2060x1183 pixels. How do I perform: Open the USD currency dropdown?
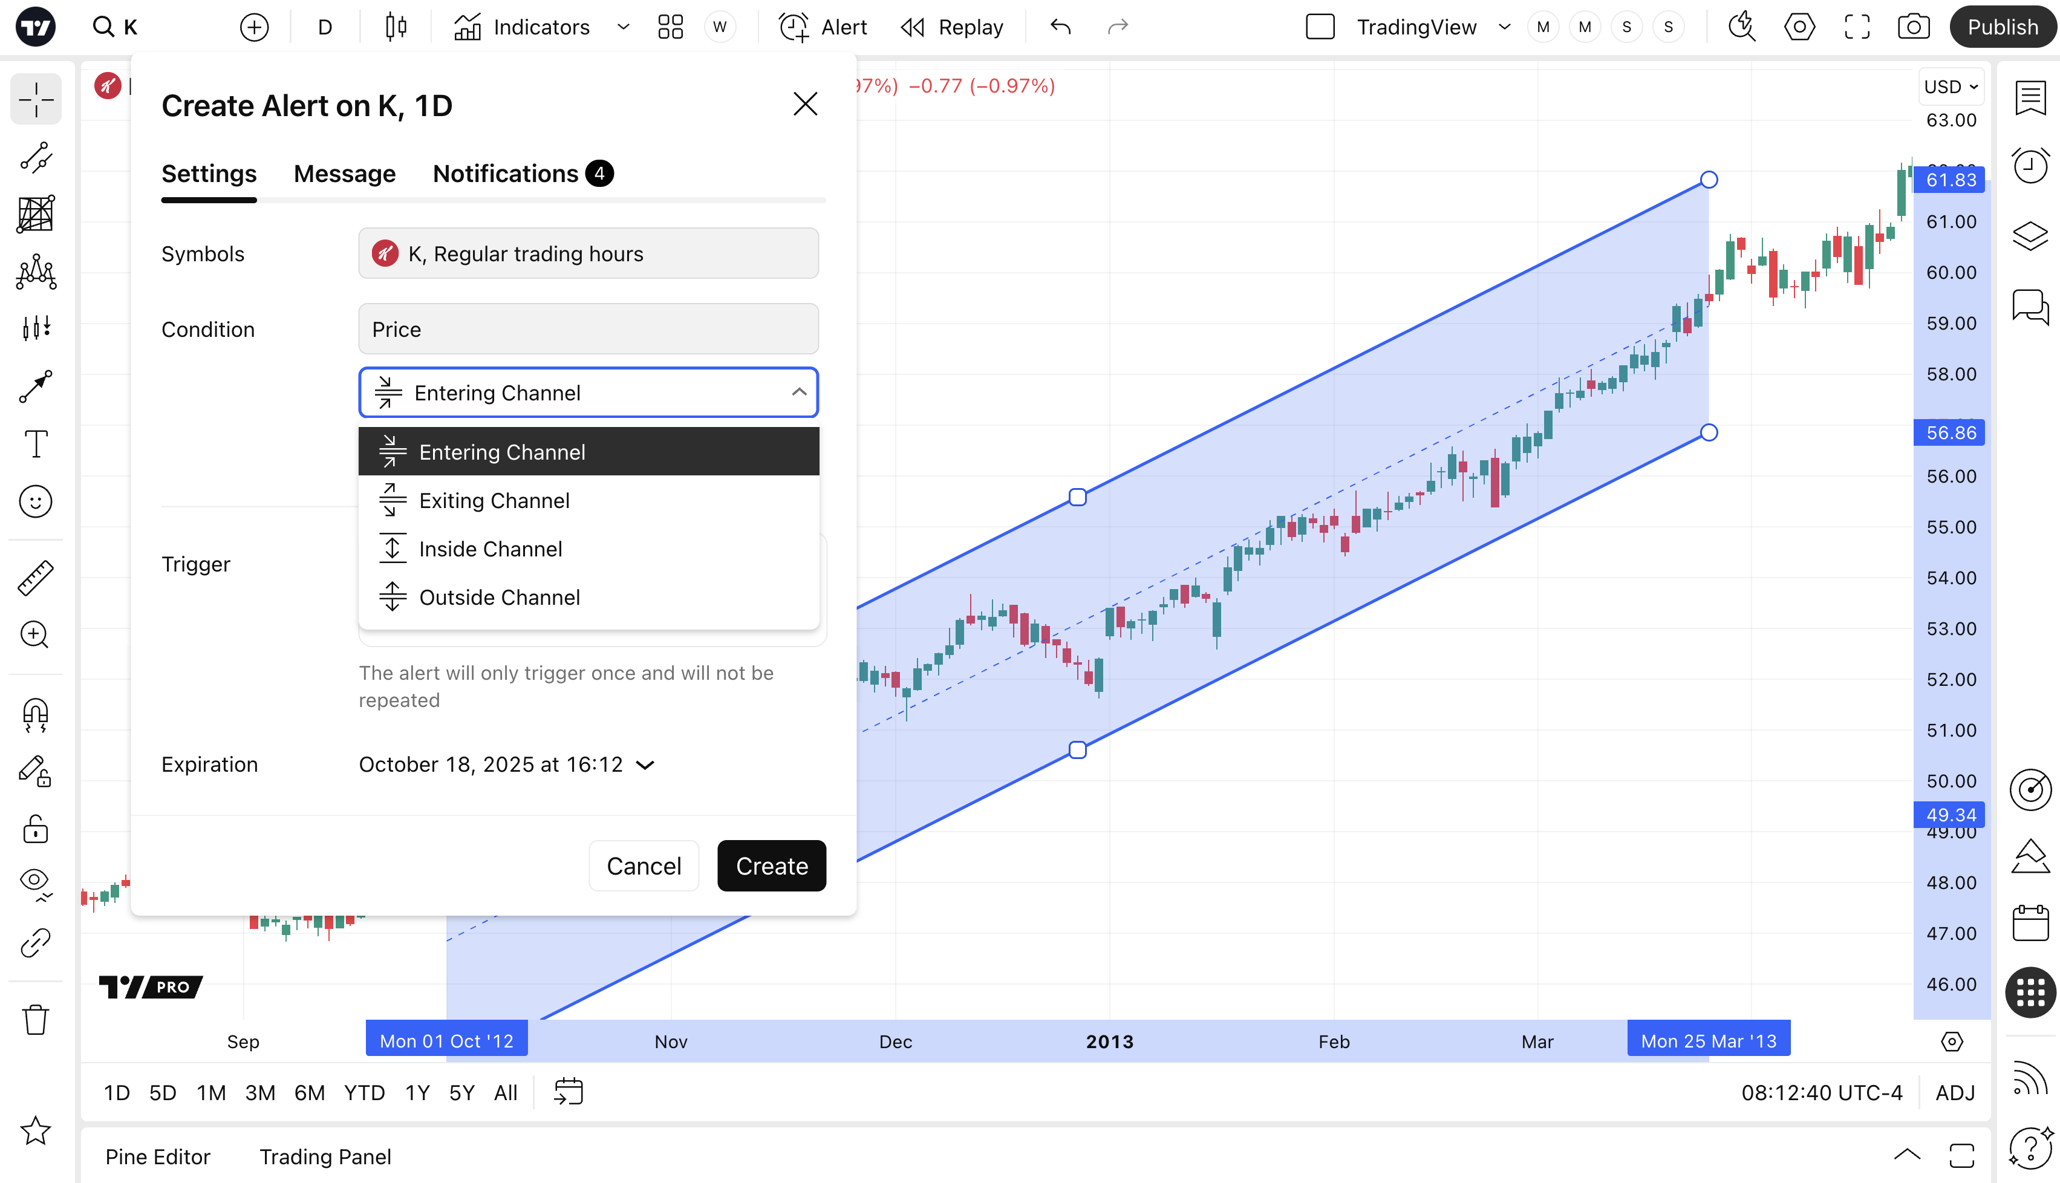(x=1951, y=86)
